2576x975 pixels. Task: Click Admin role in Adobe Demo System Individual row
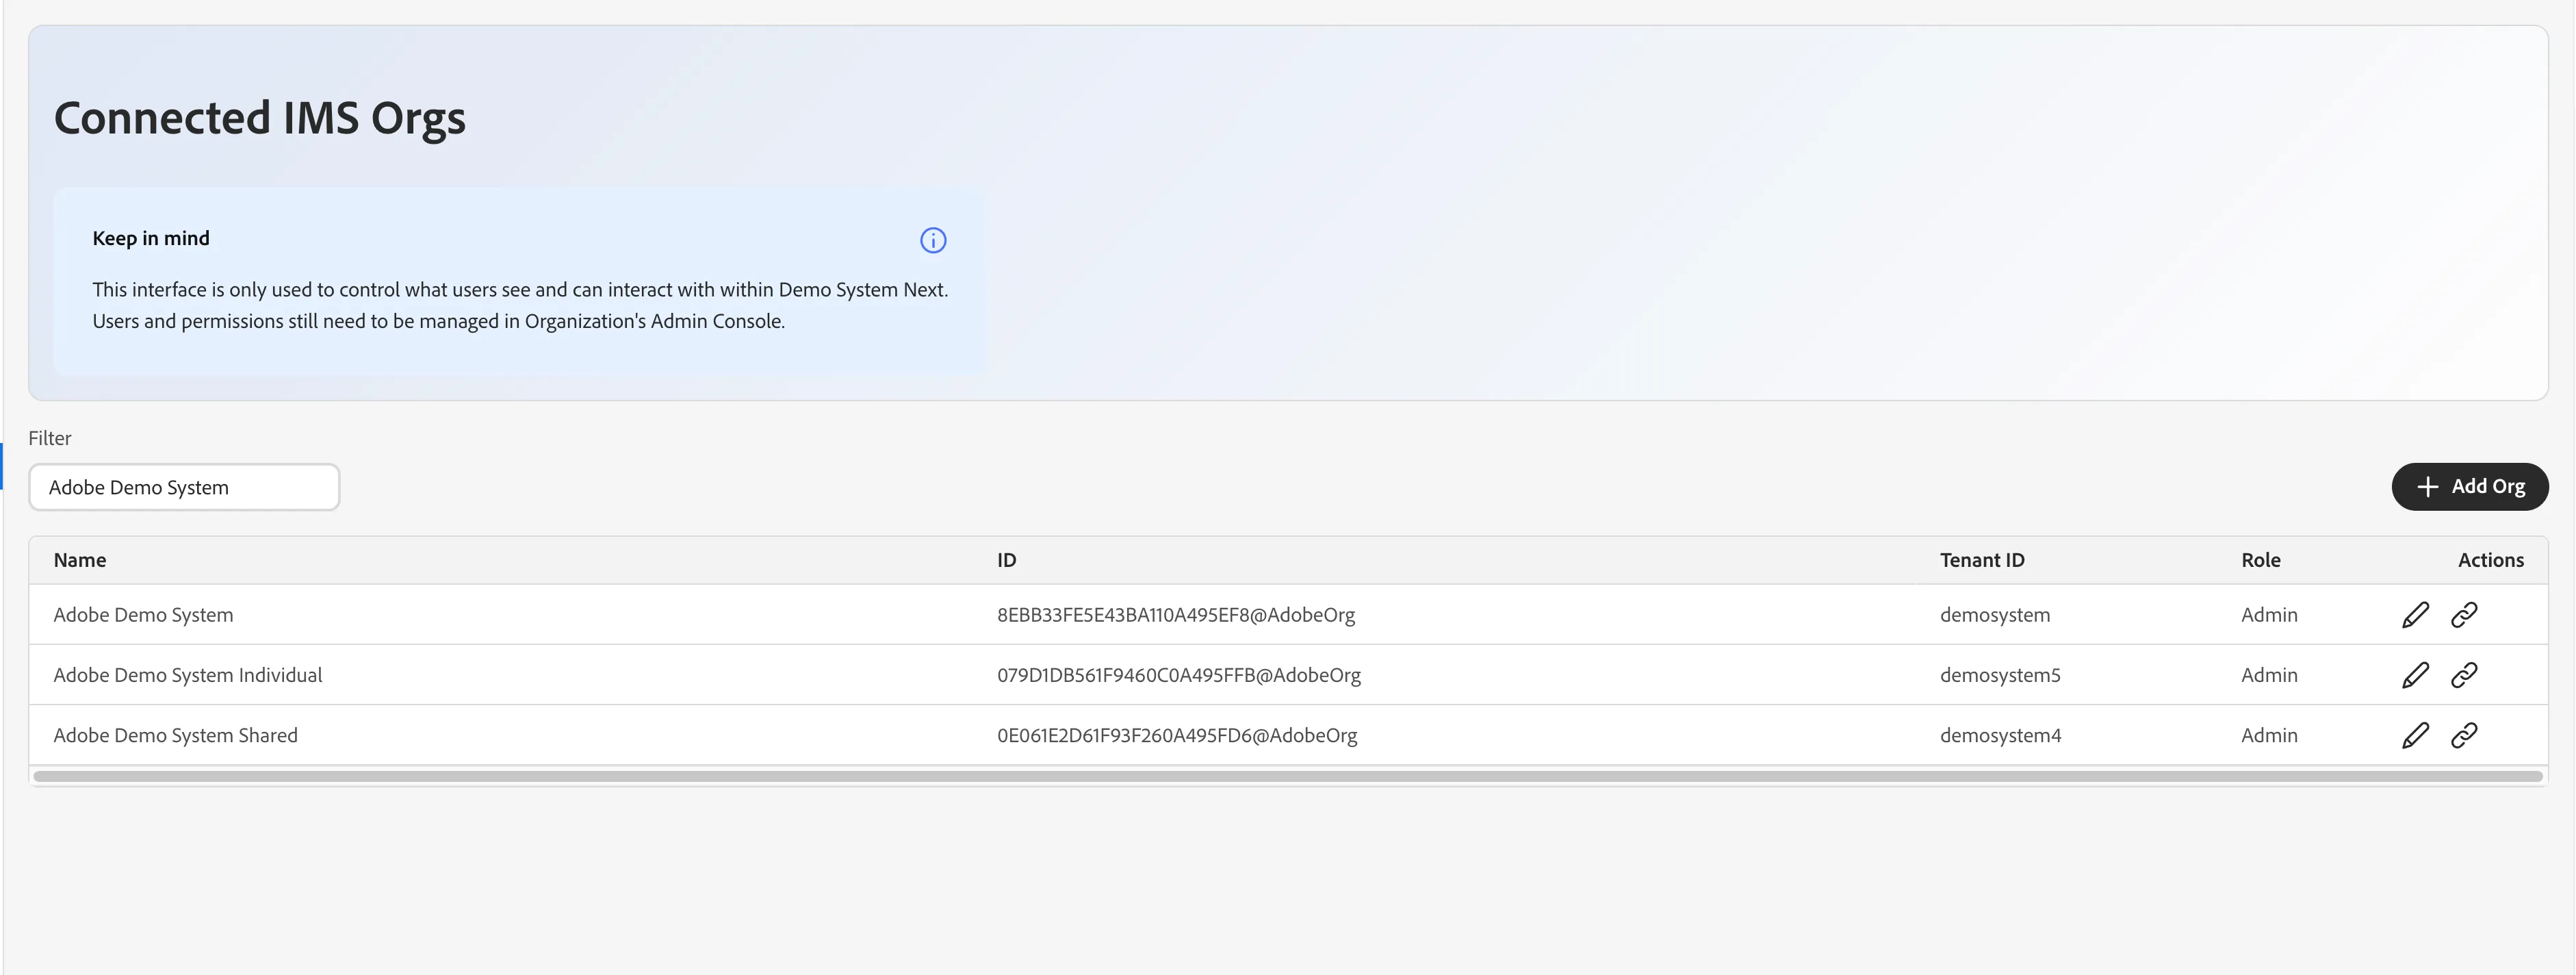[x=2268, y=675]
